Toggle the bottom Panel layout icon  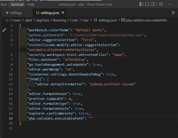pyautogui.click(x=147, y=4)
